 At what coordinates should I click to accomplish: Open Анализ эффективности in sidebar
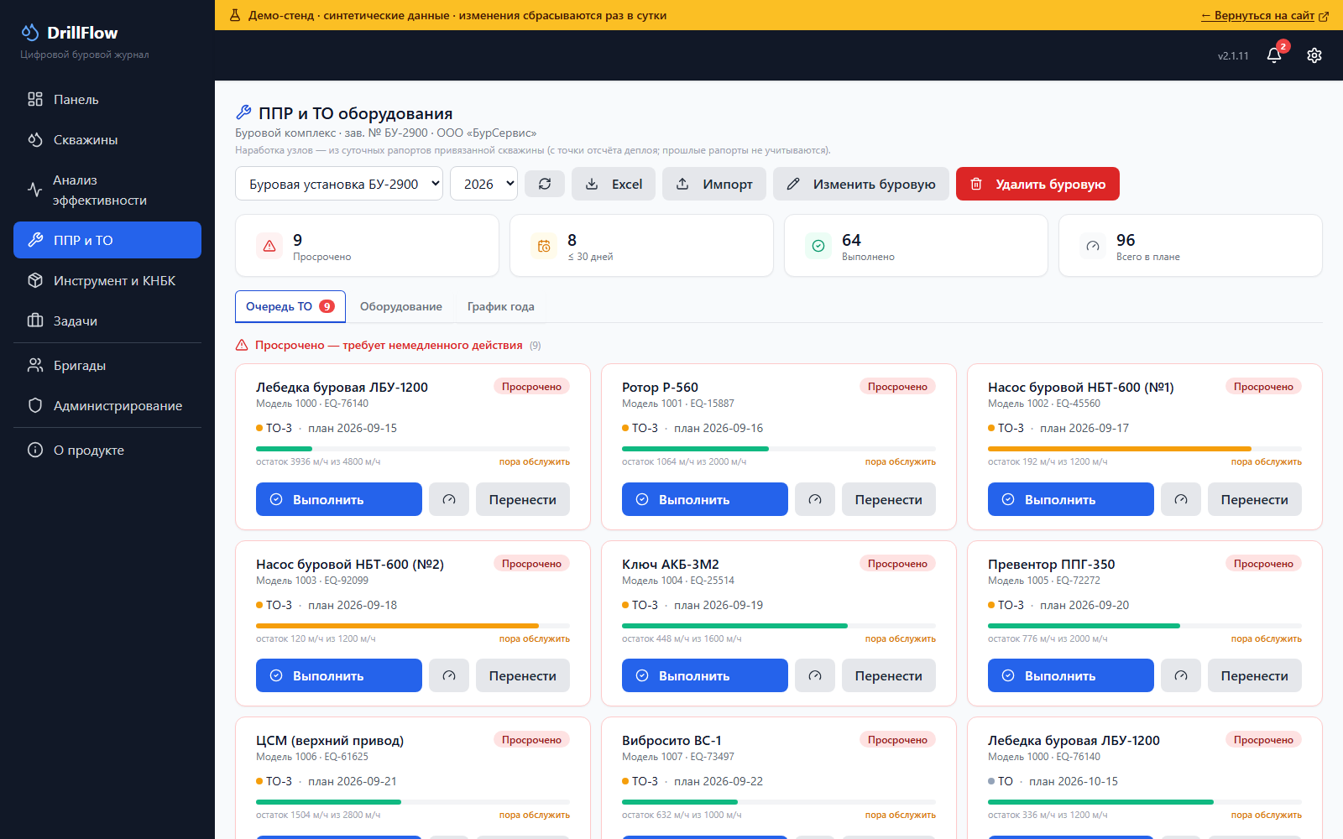[x=107, y=190]
